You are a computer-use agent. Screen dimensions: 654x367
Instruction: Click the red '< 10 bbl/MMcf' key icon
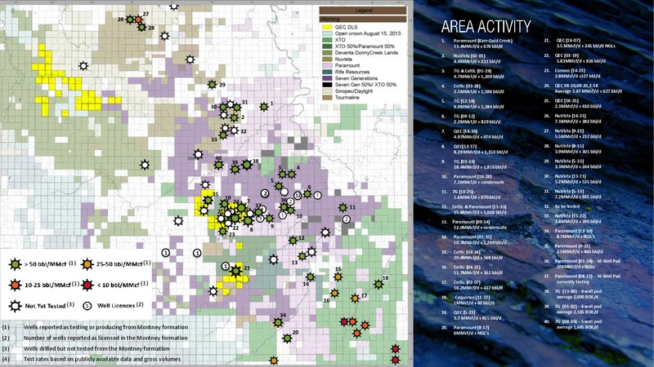point(87,285)
